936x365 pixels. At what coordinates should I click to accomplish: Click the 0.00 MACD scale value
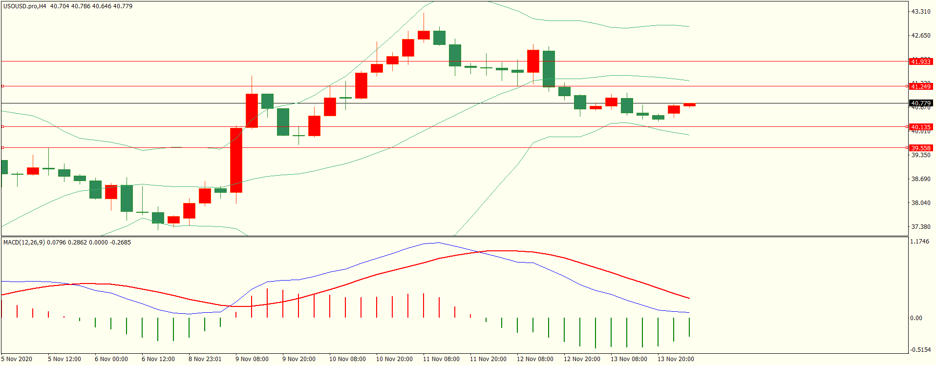(x=916, y=318)
